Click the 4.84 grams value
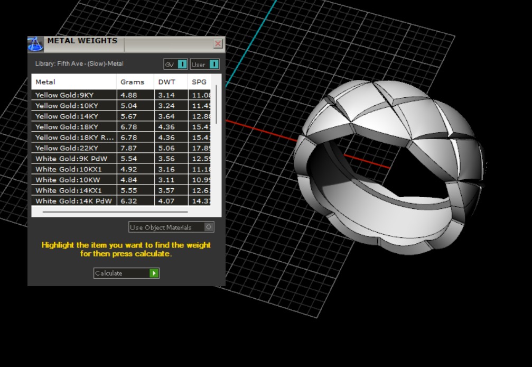The height and width of the screenshot is (367, 532). pos(129,180)
